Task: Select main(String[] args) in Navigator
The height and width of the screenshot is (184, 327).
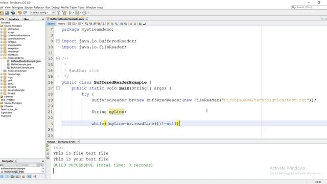Action: pos(14,172)
